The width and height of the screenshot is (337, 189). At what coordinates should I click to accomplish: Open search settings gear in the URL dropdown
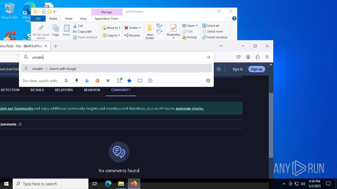[x=208, y=81]
